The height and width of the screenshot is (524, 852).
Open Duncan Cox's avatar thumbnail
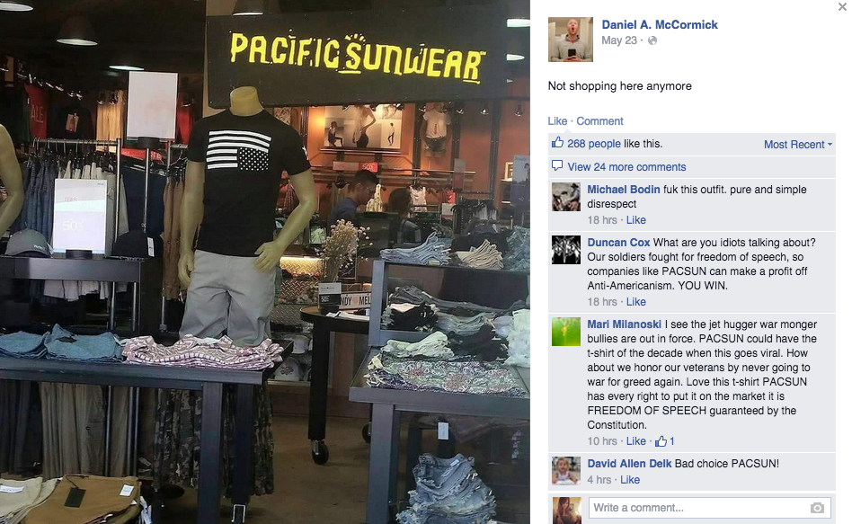point(565,250)
